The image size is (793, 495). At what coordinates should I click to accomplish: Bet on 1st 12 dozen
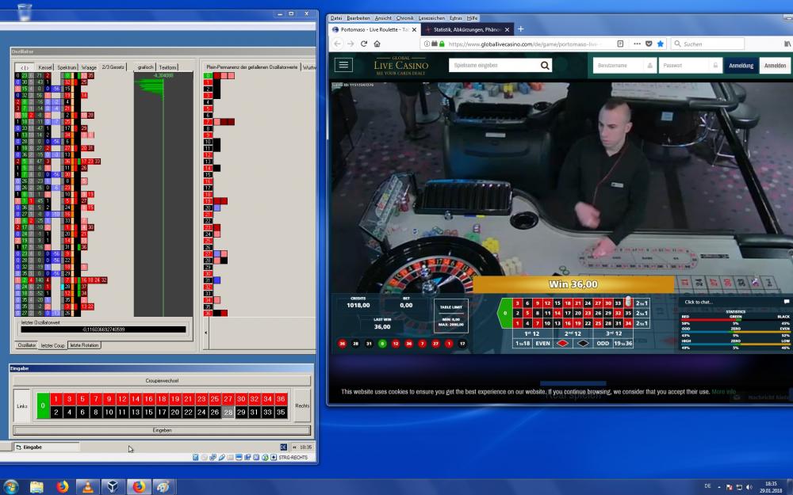[x=532, y=333]
